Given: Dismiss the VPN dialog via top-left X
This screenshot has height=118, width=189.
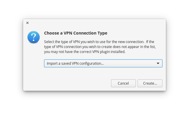Looking at the screenshot, I should 27,23.
